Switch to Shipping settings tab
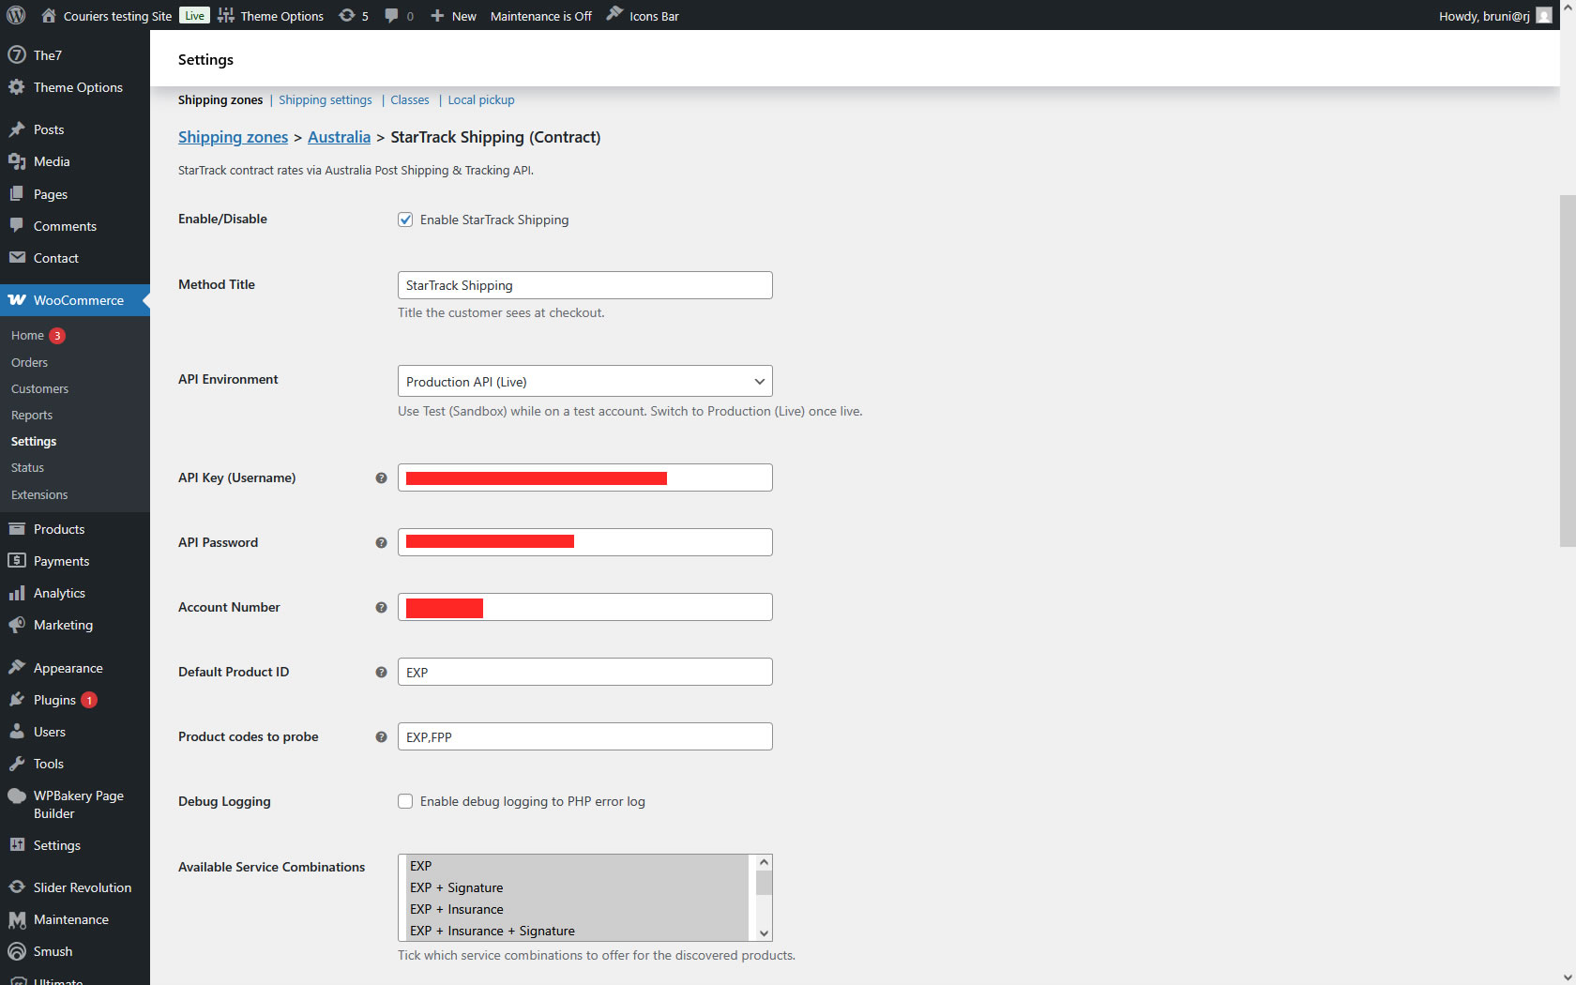The height and width of the screenshot is (985, 1576). point(325,100)
